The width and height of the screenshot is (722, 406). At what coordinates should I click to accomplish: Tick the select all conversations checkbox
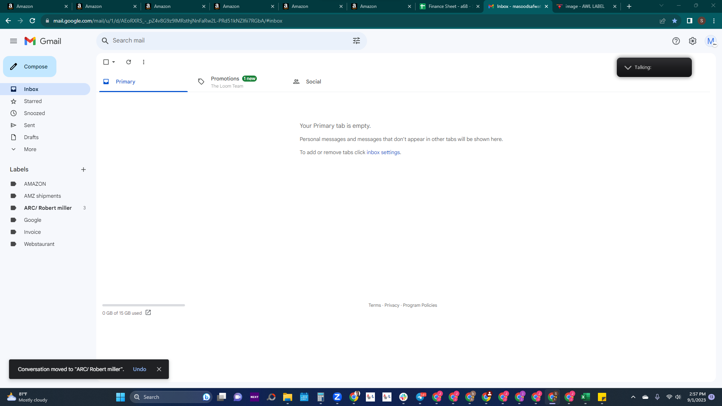click(106, 62)
